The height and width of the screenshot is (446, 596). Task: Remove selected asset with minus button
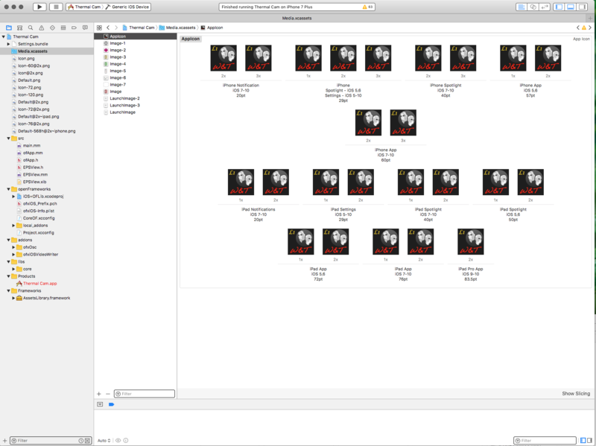[108, 394]
